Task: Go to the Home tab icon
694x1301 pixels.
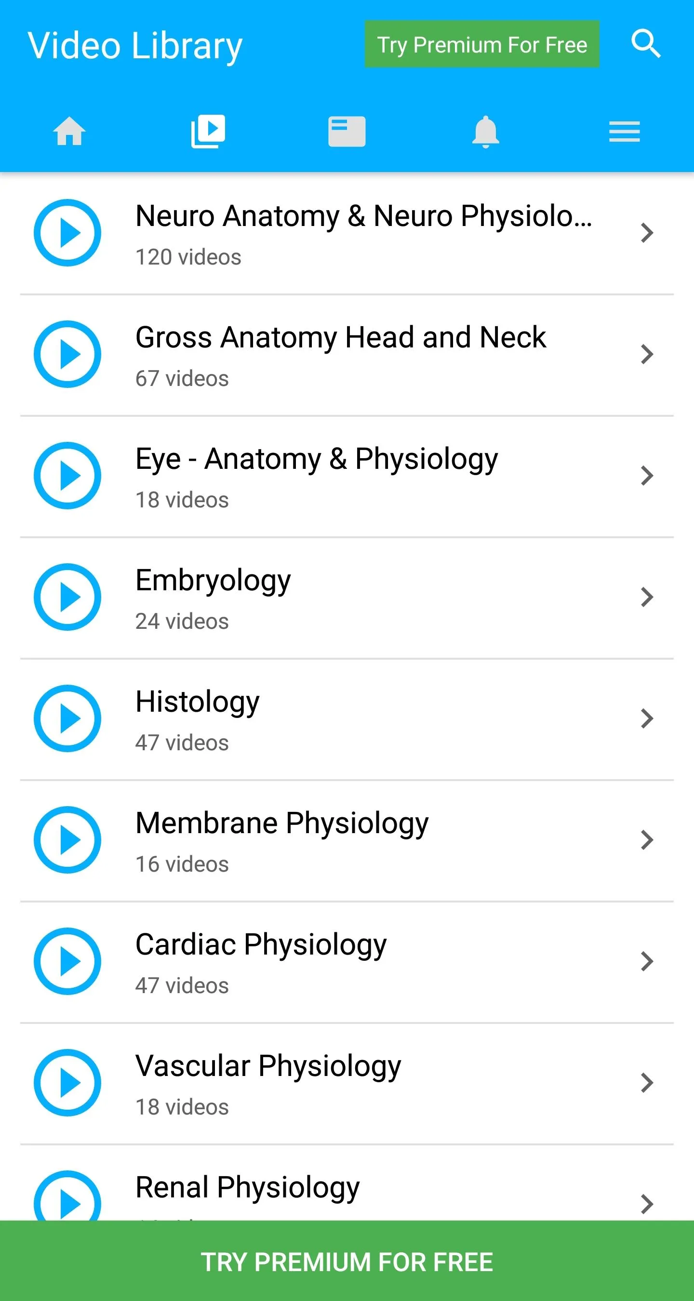Action: [x=69, y=132]
